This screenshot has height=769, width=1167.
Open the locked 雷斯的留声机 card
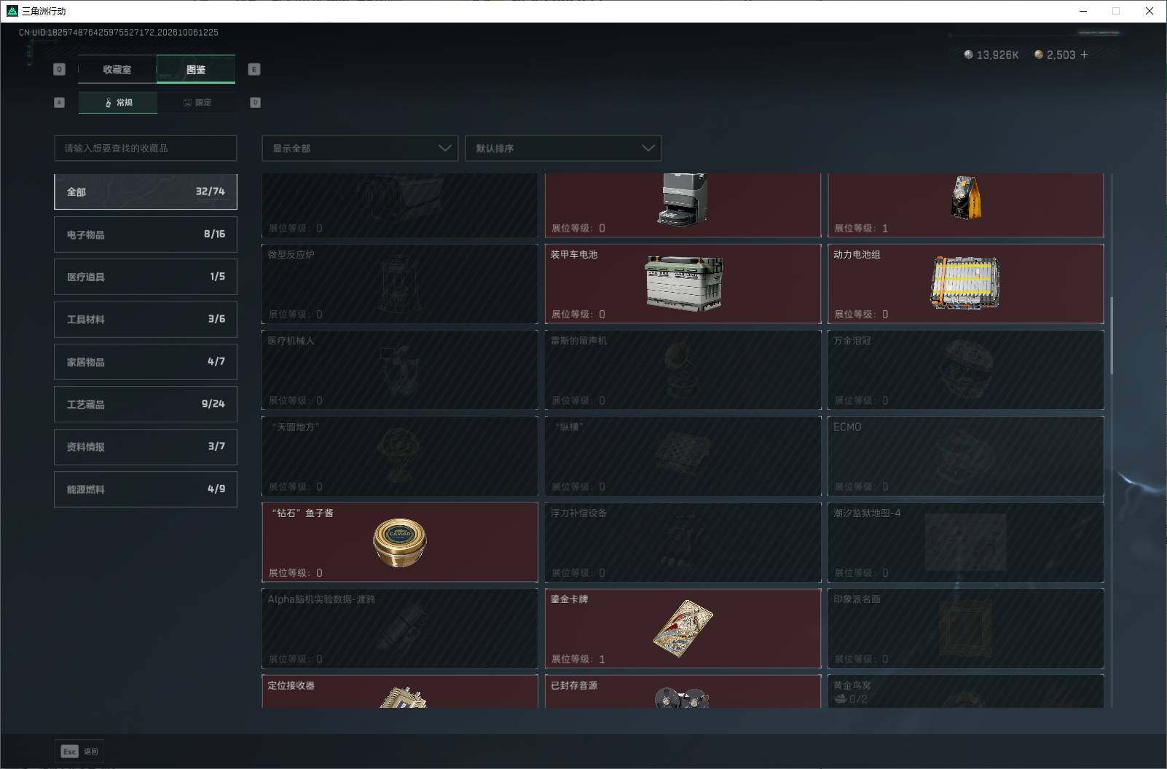(683, 370)
